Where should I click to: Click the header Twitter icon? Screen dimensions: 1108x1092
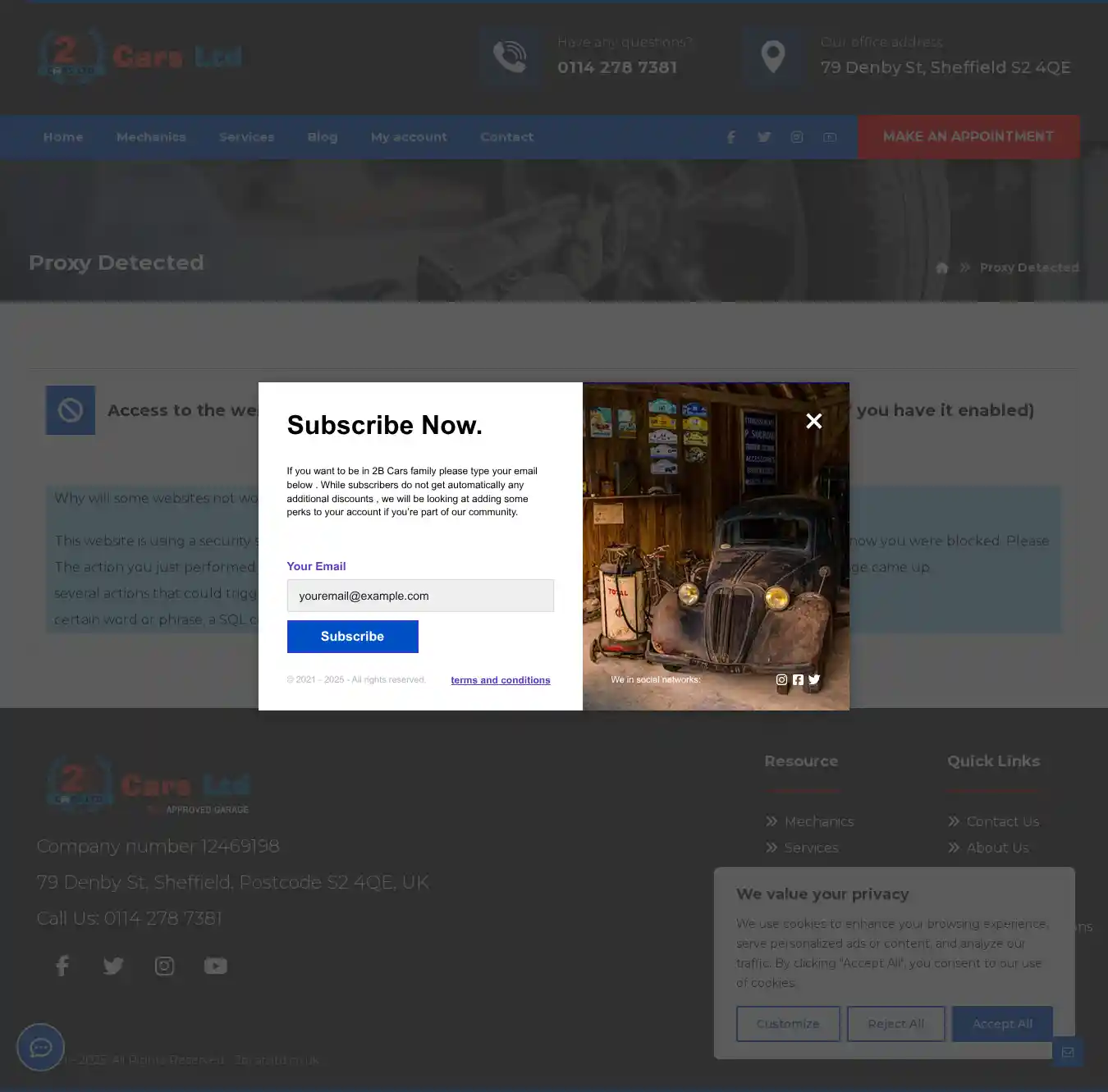tap(764, 137)
